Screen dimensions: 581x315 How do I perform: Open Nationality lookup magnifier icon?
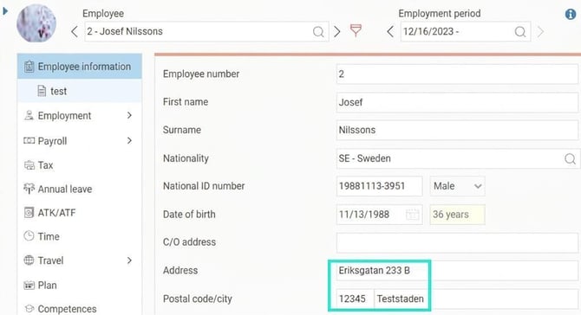point(570,159)
